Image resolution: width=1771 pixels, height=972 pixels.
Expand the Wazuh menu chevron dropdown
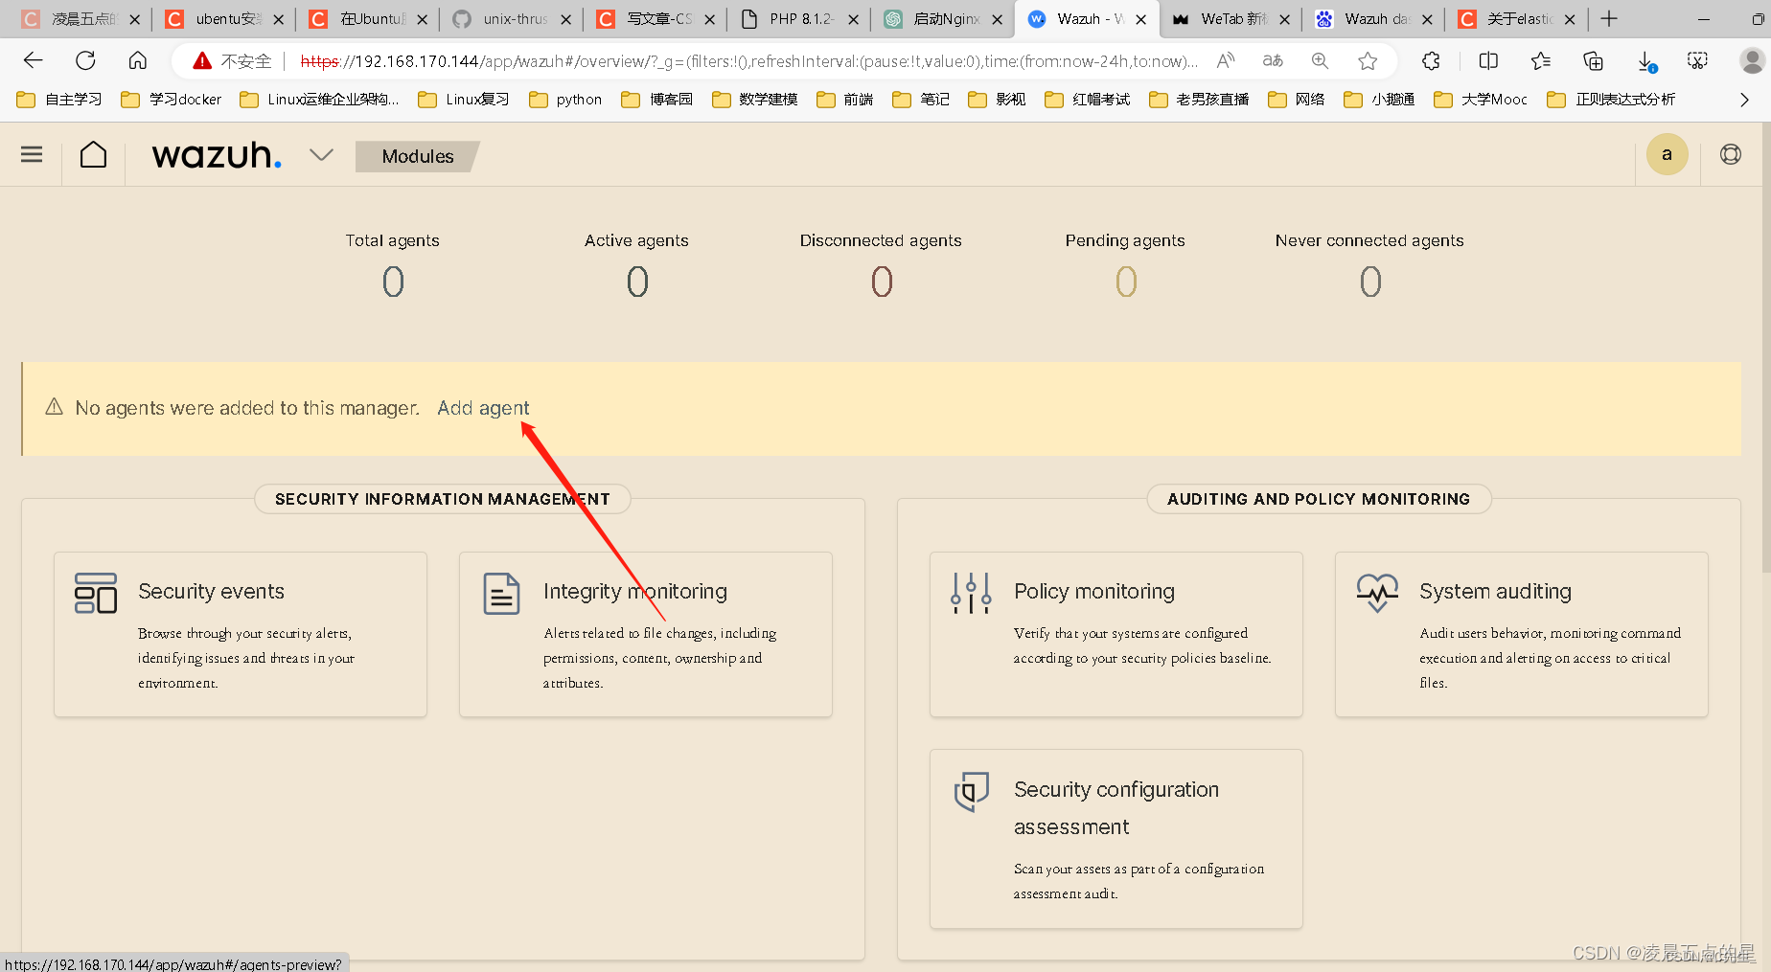point(321,154)
